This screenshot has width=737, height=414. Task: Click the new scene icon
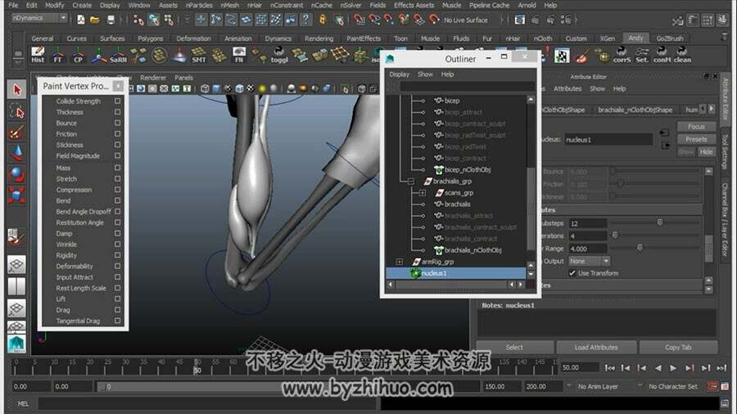pos(80,20)
